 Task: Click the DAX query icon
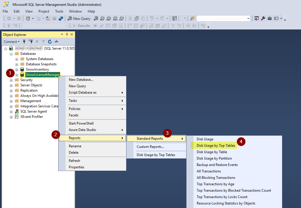point(122,18)
